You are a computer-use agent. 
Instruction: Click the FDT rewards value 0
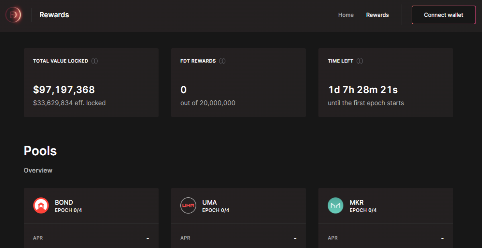[x=184, y=90]
